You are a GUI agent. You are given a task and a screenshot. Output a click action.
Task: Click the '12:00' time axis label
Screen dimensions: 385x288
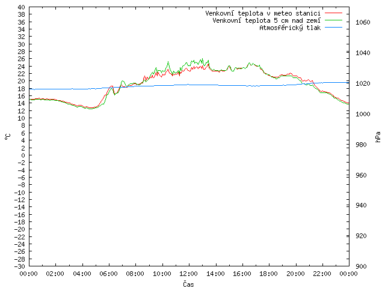pos(188,274)
